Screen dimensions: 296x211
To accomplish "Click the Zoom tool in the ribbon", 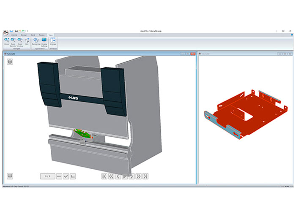I will [7, 41].
